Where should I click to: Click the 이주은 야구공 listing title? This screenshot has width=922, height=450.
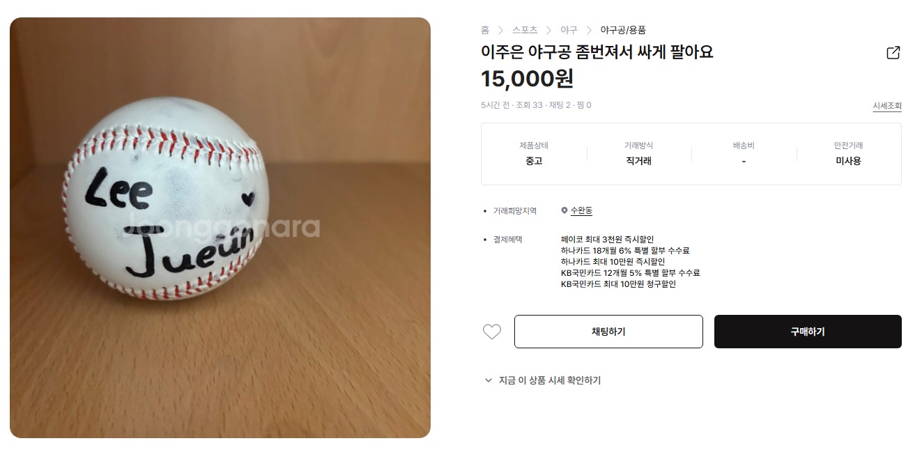click(x=597, y=52)
